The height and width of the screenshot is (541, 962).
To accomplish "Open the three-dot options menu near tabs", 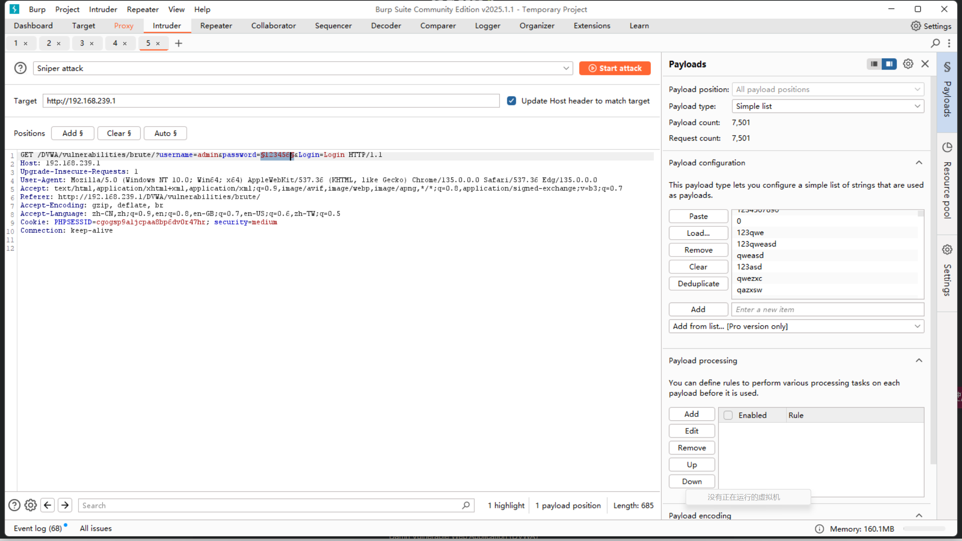I will point(949,43).
